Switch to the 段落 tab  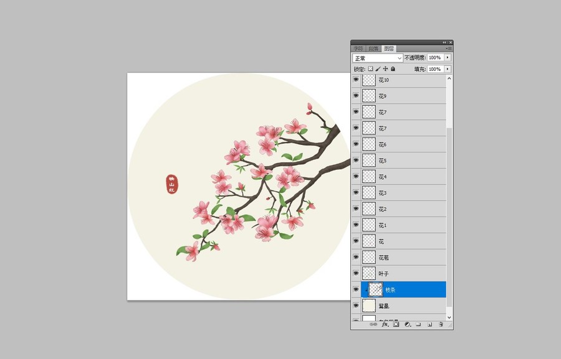point(373,49)
